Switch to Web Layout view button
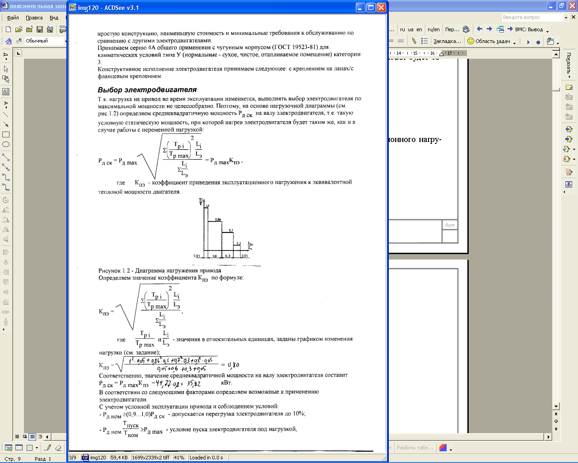Screen dimensions: 578x463 [25, 437]
